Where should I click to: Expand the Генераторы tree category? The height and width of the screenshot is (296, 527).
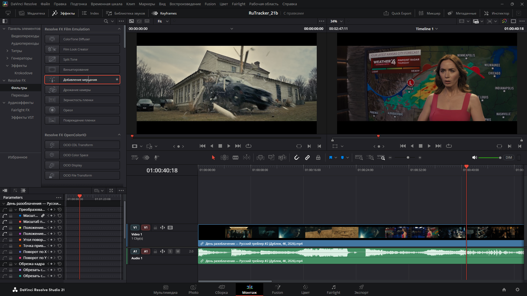coord(7,58)
